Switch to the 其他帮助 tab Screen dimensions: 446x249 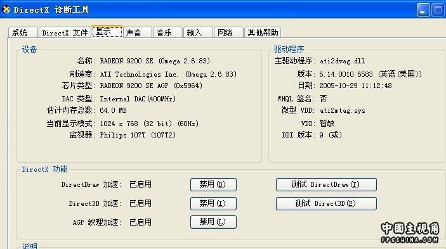pyautogui.click(x=263, y=33)
